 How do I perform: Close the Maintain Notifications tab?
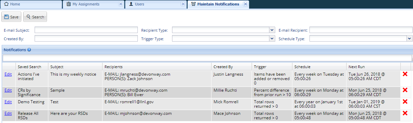(245, 4)
